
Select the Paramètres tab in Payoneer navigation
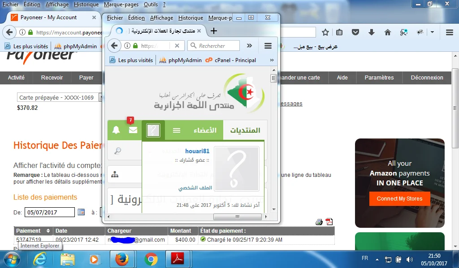pyautogui.click(x=379, y=78)
